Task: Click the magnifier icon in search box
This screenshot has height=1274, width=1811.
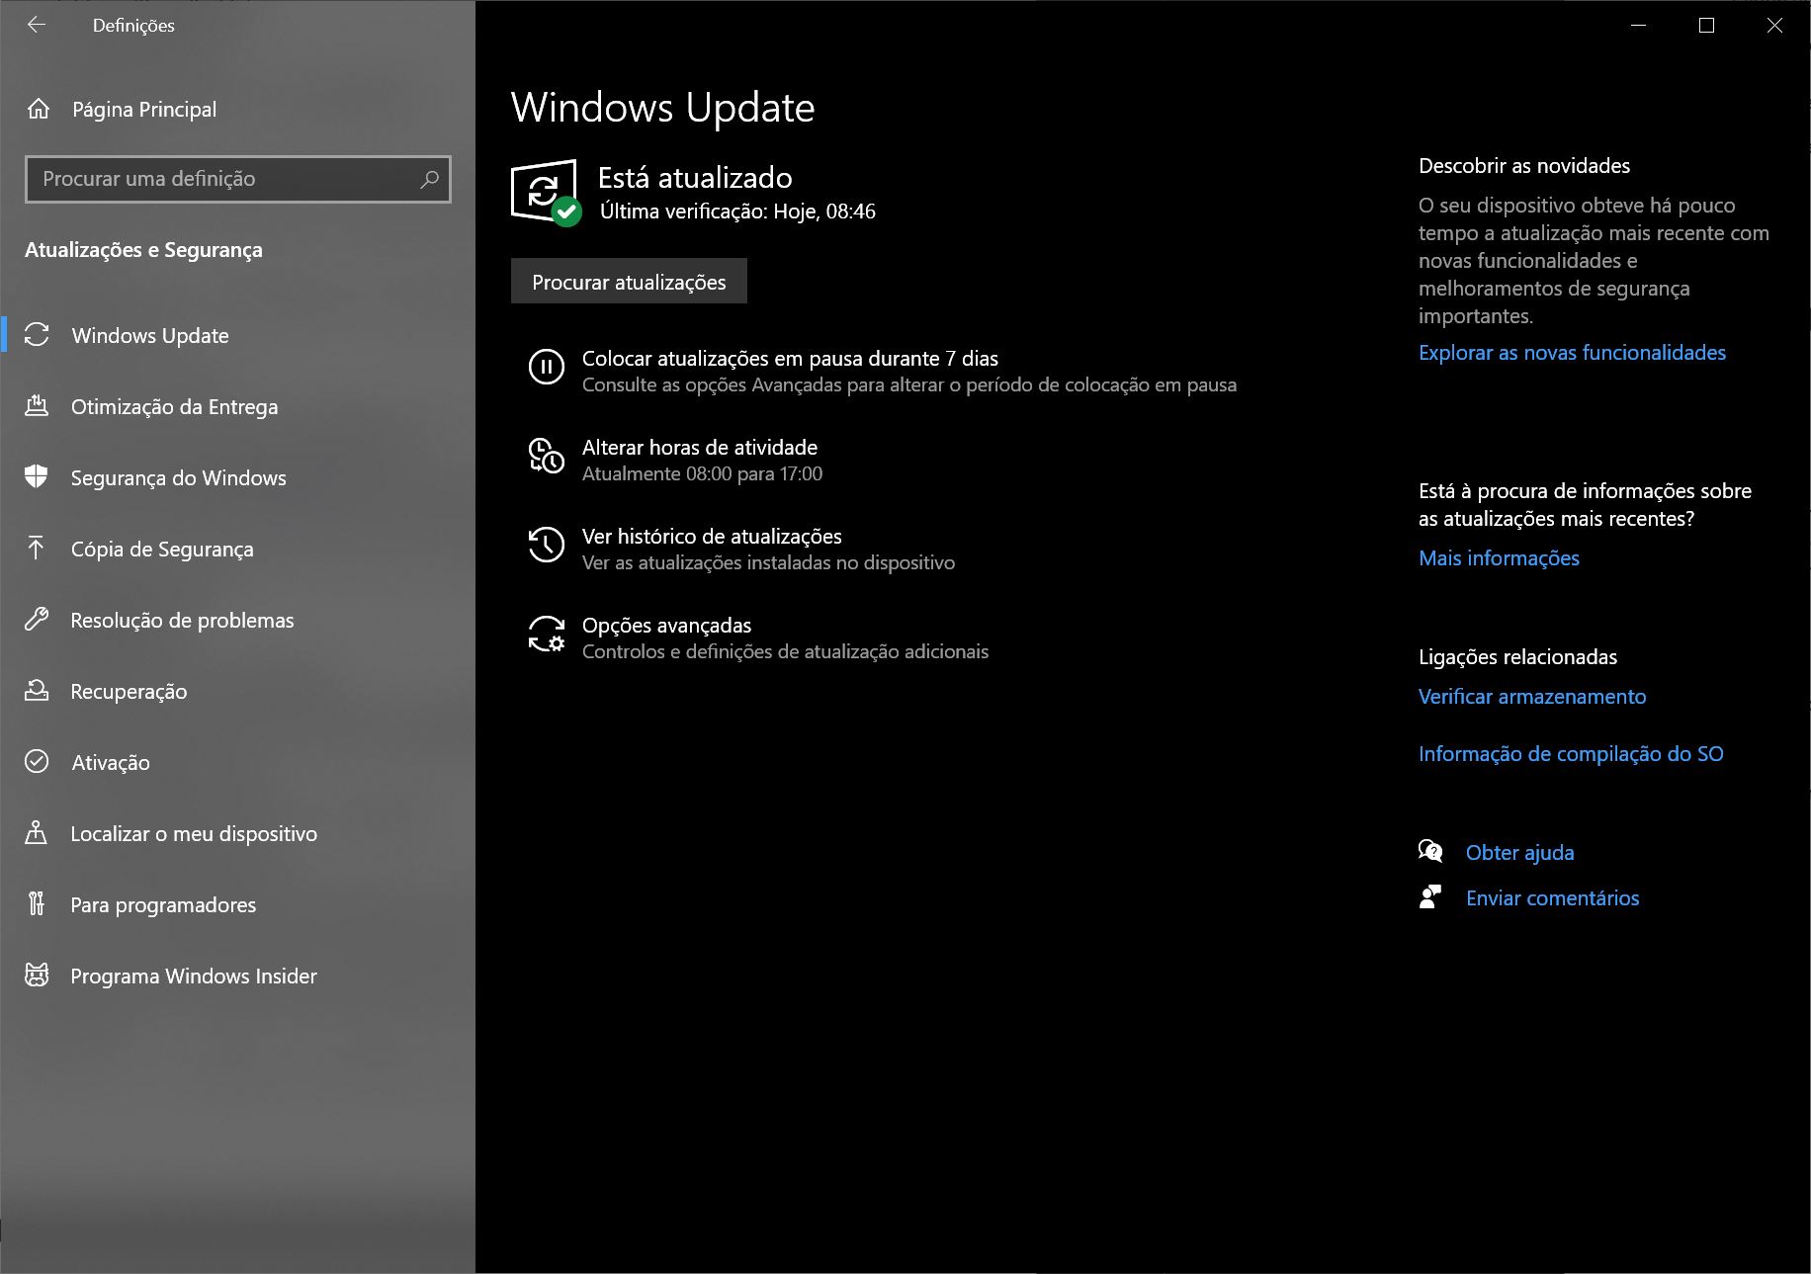Action: pos(429,179)
